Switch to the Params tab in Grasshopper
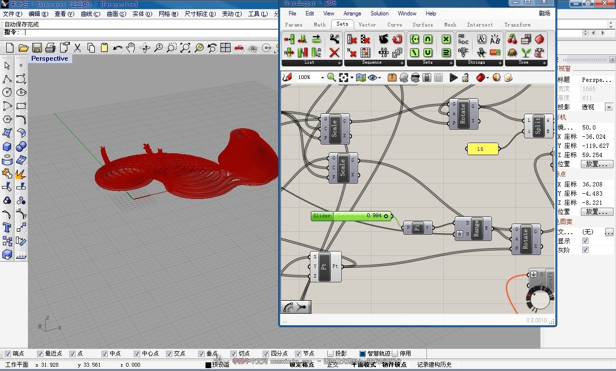This screenshot has width=616, height=371. pyautogui.click(x=294, y=25)
